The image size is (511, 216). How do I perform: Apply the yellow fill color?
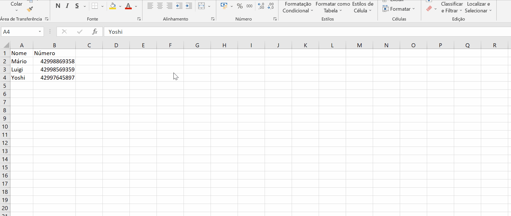coord(113,6)
